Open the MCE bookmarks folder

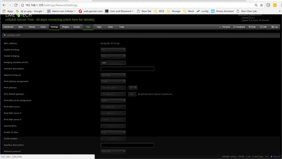(159, 11)
